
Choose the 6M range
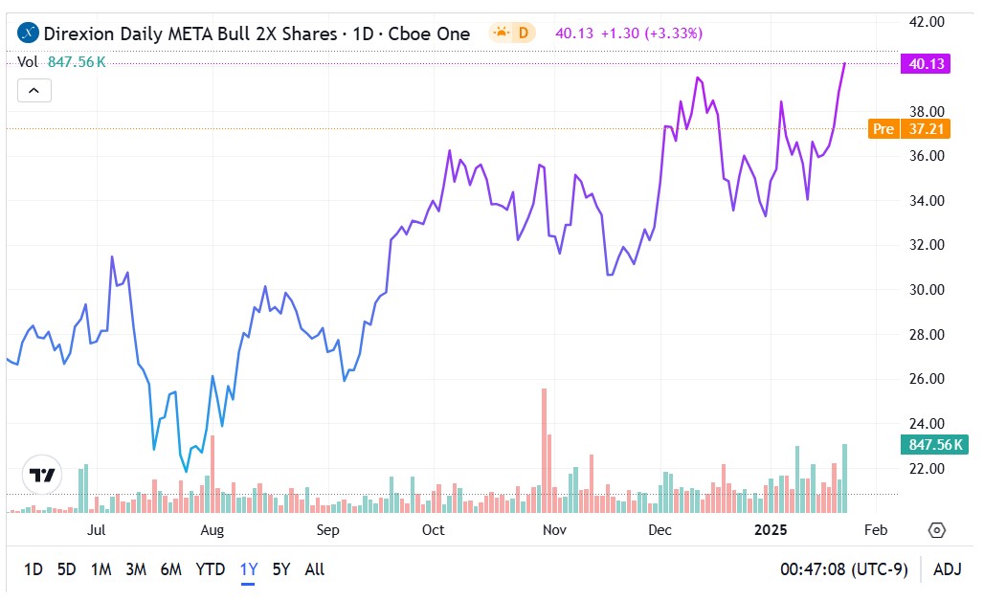point(170,569)
